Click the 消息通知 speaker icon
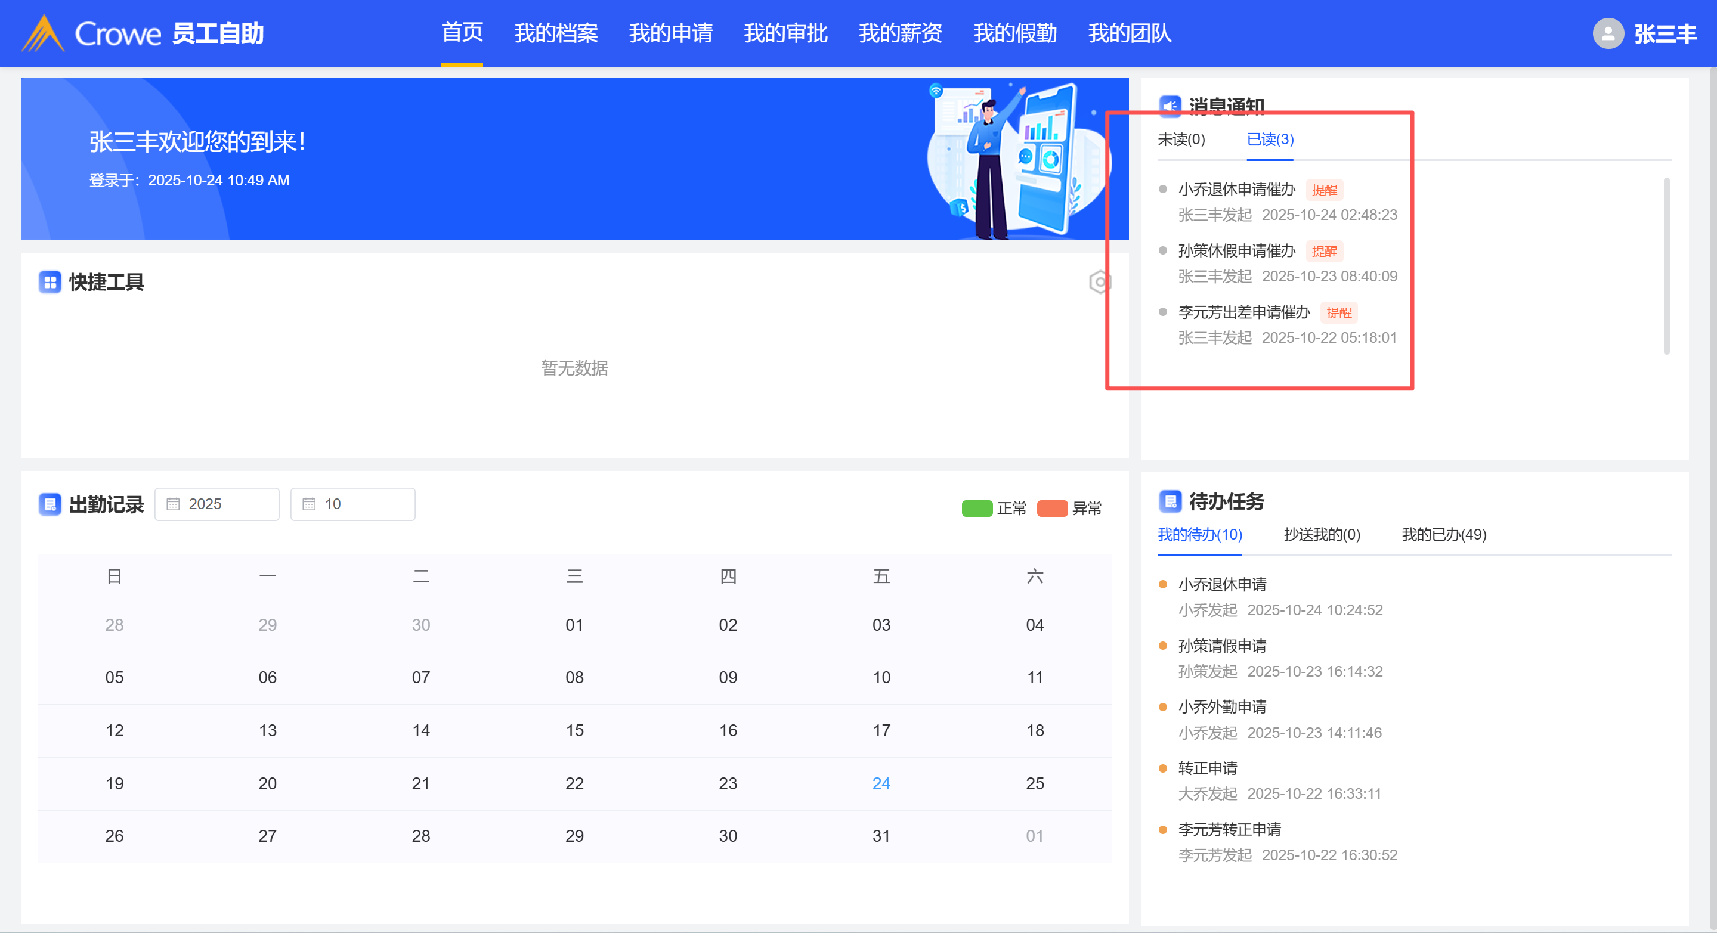The height and width of the screenshot is (933, 1717). [1170, 106]
